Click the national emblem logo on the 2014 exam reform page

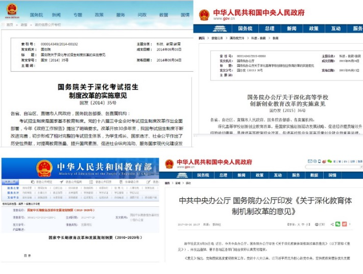pos(12,10)
